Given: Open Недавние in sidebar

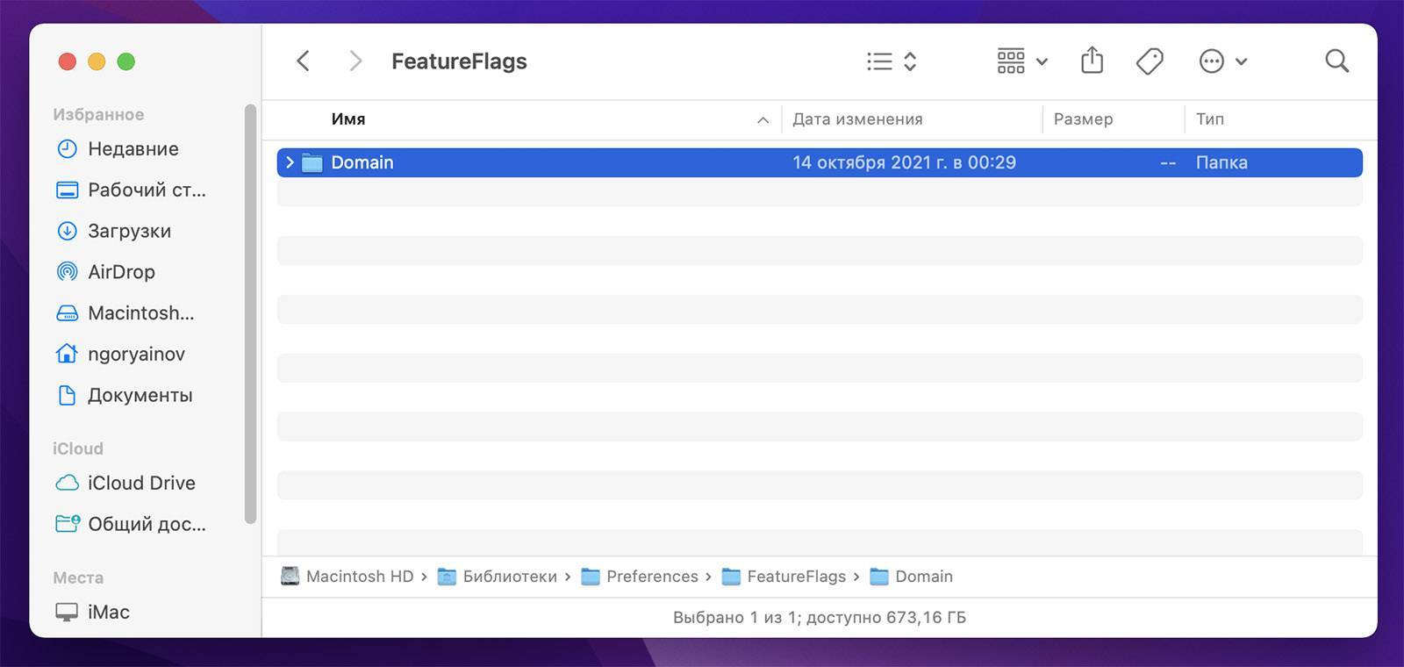Looking at the screenshot, I should click(x=133, y=149).
